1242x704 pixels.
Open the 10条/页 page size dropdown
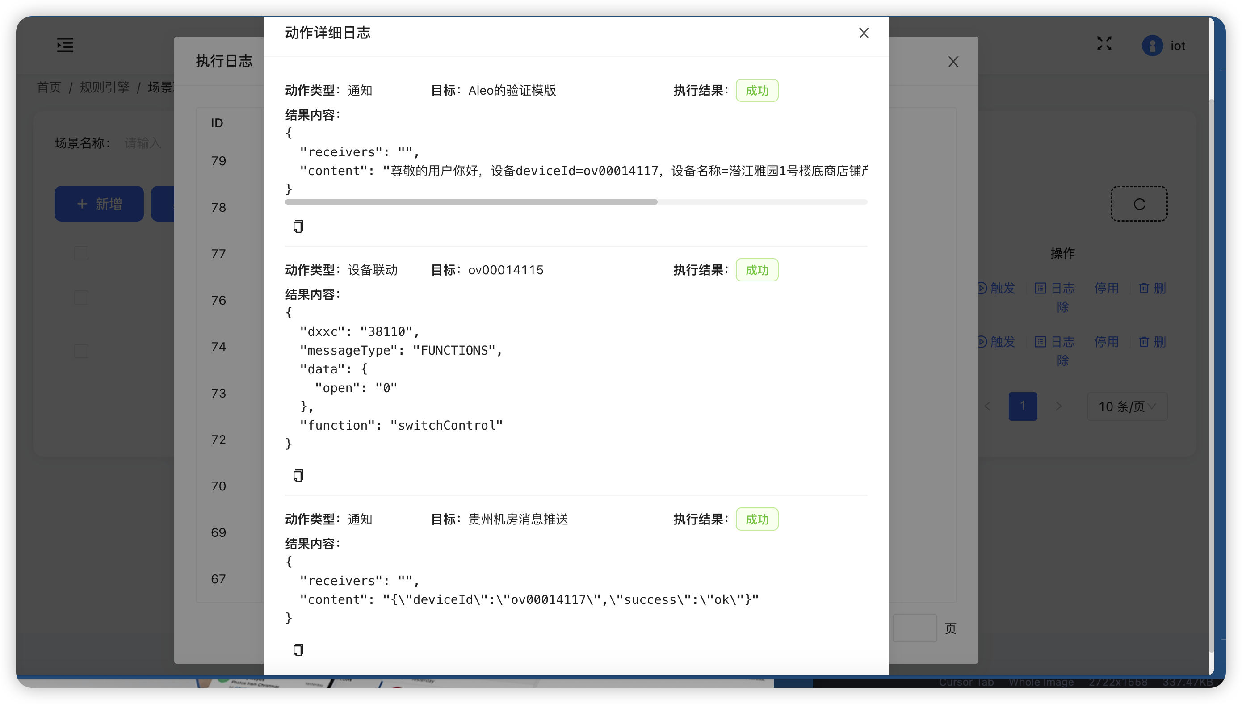pyautogui.click(x=1126, y=406)
